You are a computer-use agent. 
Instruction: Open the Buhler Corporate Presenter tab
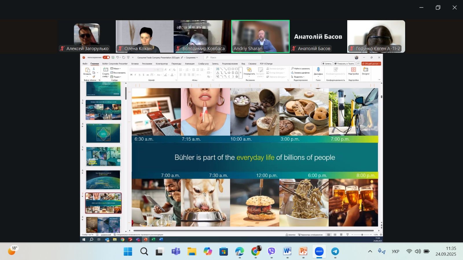click(x=115, y=64)
